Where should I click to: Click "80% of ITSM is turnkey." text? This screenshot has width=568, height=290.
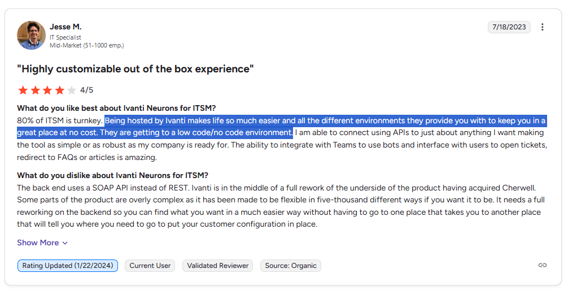pyautogui.click(x=60, y=120)
